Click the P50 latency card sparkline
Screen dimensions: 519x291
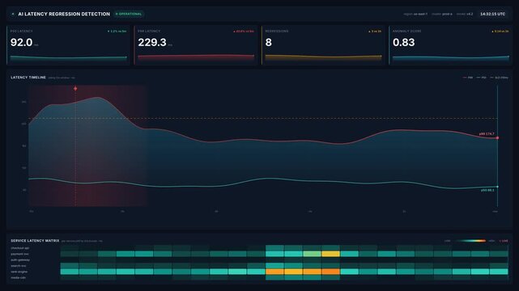(68, 58)
